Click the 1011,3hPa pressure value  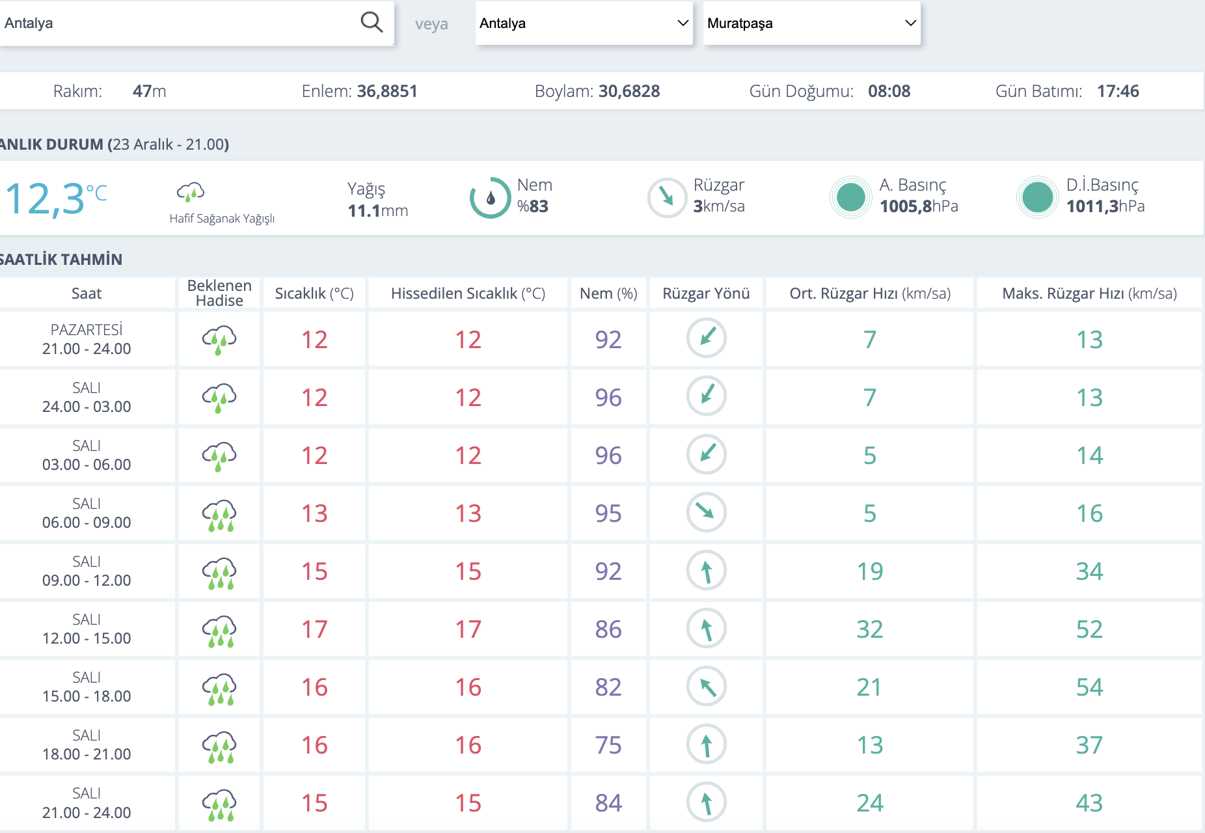pos(1105,206)
